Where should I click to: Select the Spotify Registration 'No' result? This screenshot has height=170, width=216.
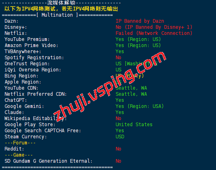118,58
